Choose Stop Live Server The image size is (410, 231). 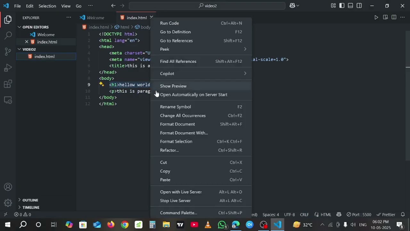(x=201, y=201)
